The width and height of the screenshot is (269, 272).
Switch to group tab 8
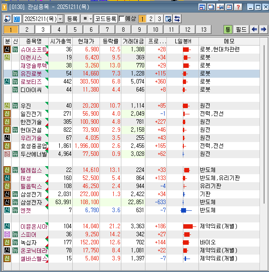123,29
